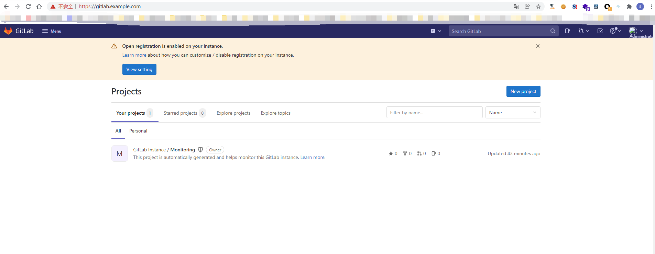The width and height of the screenshot is (655, 254).
Task: Dismiss the open registration warning banner
Action: (538, 46)
